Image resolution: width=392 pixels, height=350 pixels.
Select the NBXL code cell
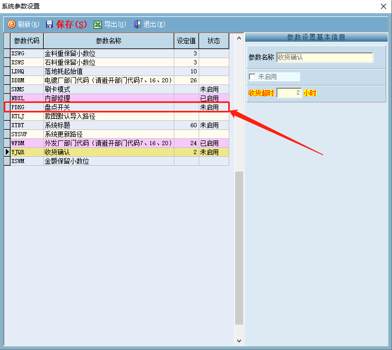(x=27, y=98)
